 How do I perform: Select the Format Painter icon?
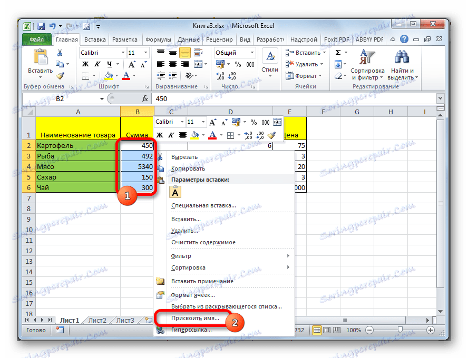click(60, 75)
